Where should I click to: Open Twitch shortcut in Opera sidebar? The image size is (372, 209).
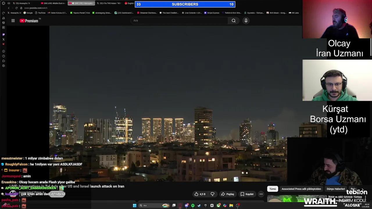(3, 35)
